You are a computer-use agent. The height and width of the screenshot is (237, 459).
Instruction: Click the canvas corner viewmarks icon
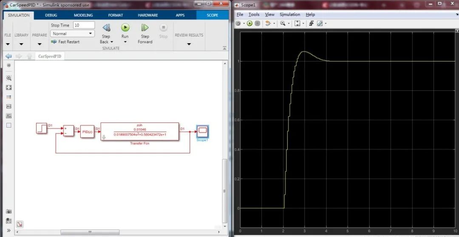click(x=20, y=224)
